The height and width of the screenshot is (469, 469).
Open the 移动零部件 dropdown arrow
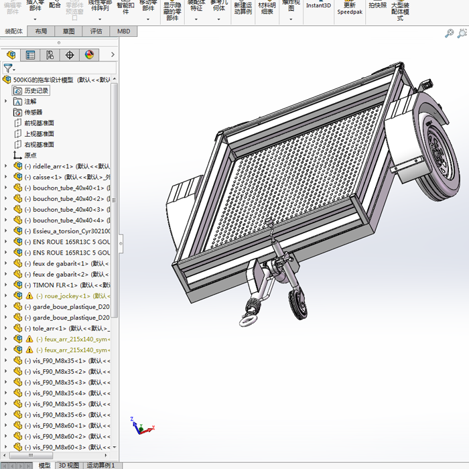coord(148,19)
